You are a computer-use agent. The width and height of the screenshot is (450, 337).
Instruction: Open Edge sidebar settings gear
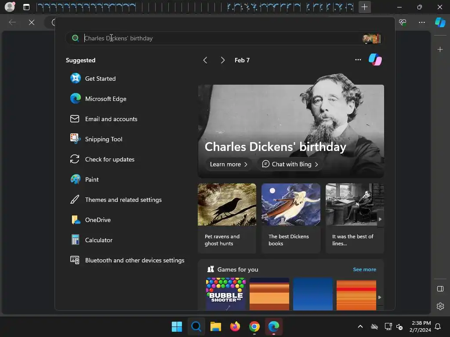tap(440, 306)
